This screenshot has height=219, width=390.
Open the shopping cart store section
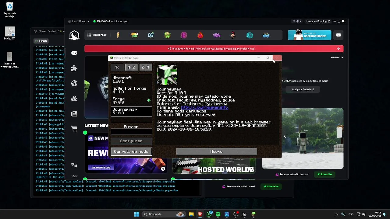coord(74,129)
